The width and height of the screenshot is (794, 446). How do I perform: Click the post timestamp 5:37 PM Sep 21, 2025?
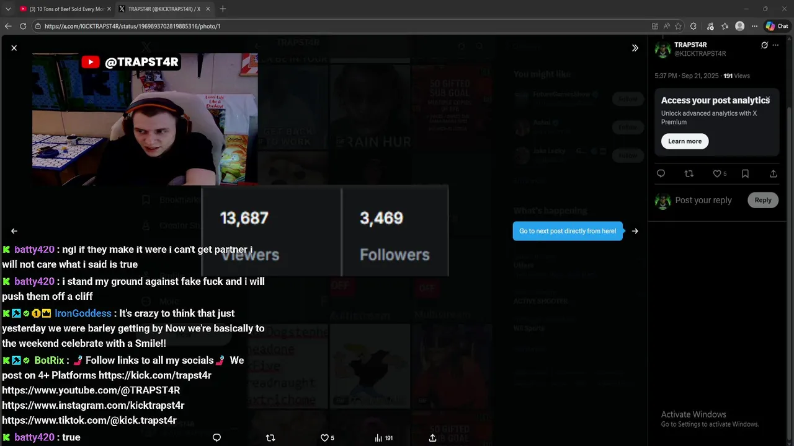coord(687,76)
